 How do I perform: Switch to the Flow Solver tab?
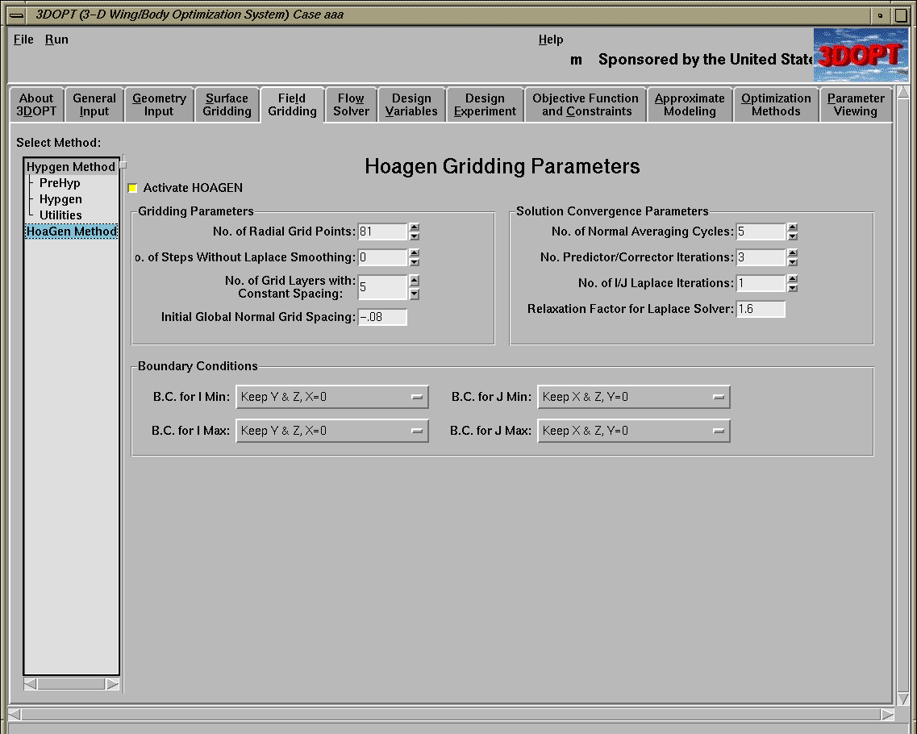(x=351, y=105)
